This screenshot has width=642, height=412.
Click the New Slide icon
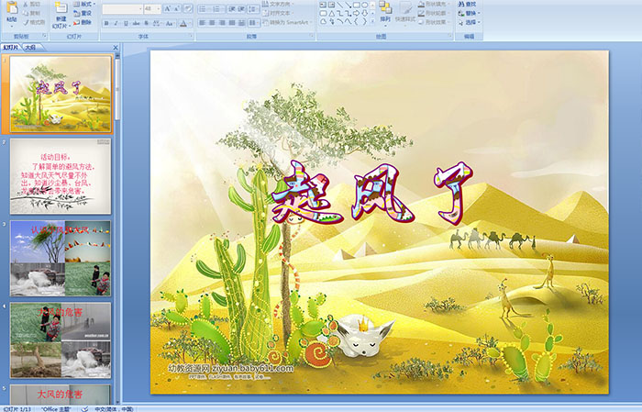[x=61, y=7]
